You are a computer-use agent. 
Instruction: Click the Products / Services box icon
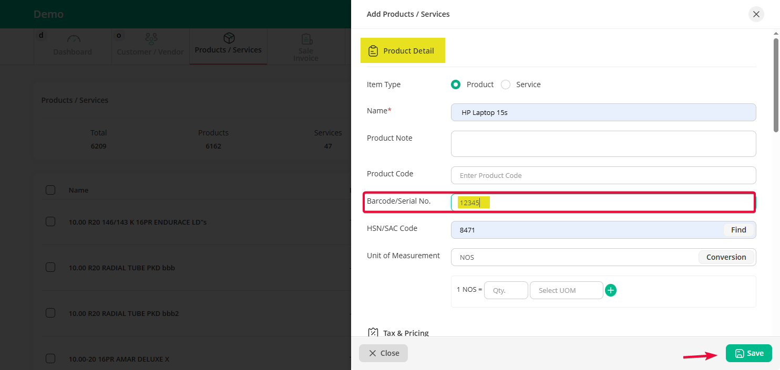229,38
